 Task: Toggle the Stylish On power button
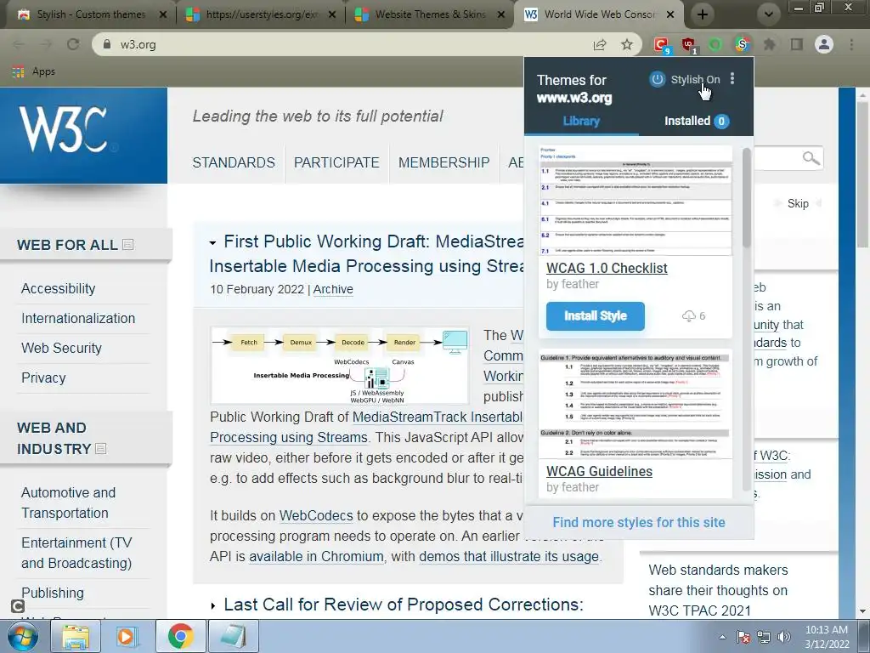tap(657, 79)
